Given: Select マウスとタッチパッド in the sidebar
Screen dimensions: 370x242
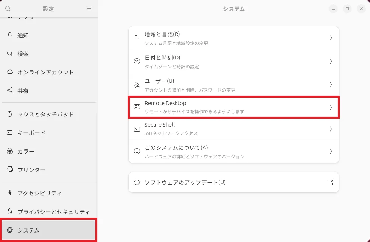Looking at the screenshot, I should click(45, 114).
